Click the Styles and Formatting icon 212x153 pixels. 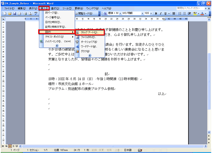(x=105, y=13)
